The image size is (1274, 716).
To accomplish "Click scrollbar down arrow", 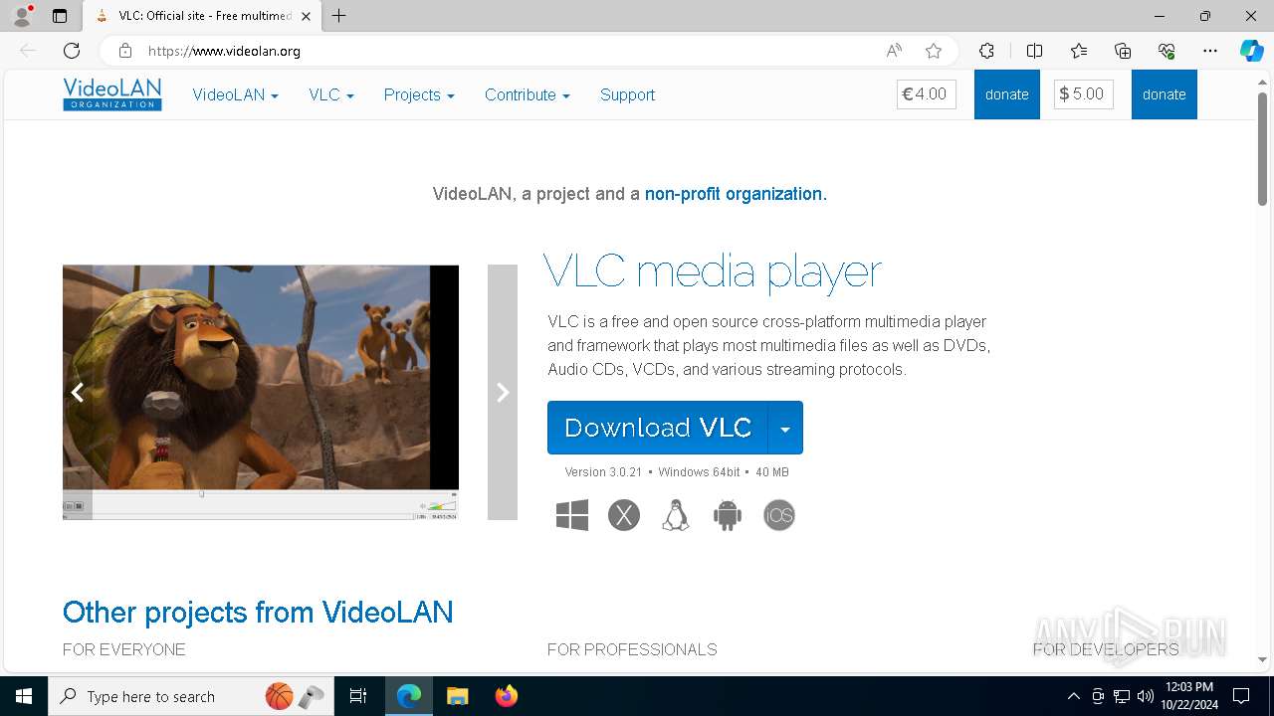I will point(1262,659).
